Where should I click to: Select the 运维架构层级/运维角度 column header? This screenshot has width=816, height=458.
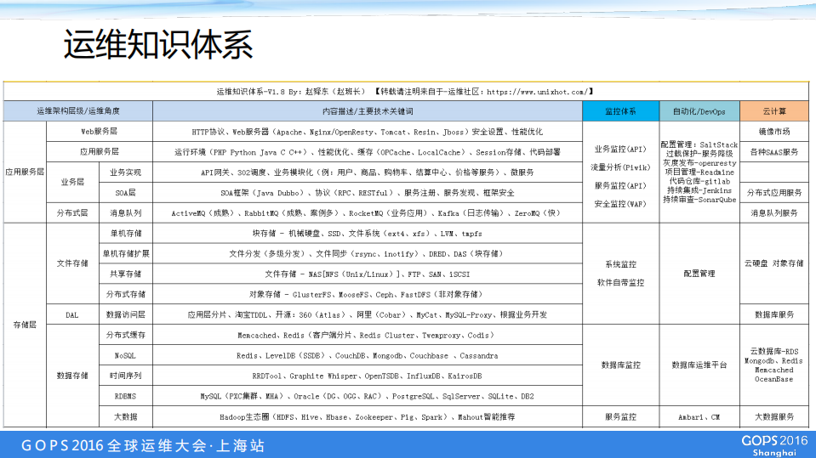coord(78,111)
